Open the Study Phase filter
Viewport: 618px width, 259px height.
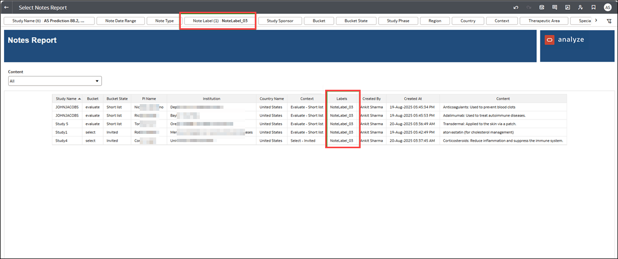tap(398, 21)
